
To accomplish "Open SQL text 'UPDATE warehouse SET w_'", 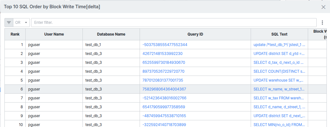I will pyautogui.click(x=279, y=80).
